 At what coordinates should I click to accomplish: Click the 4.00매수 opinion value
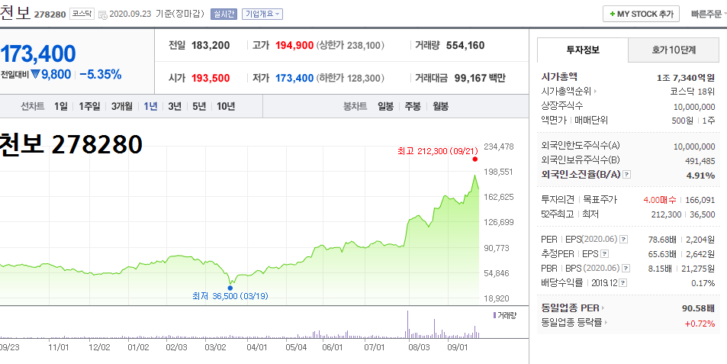pyautogui.click(x=660, y=200)
